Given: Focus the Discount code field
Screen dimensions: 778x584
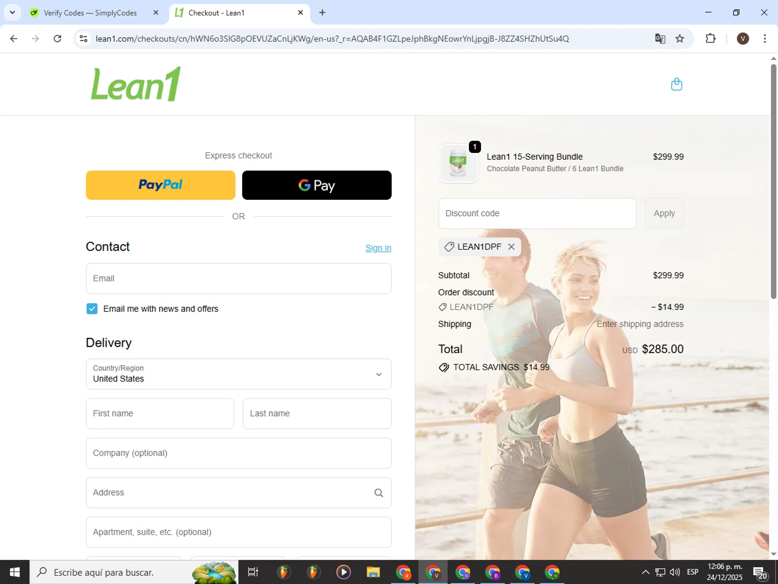Looking at the screenshot, I should pyautogui.click(x=537, y=213).
